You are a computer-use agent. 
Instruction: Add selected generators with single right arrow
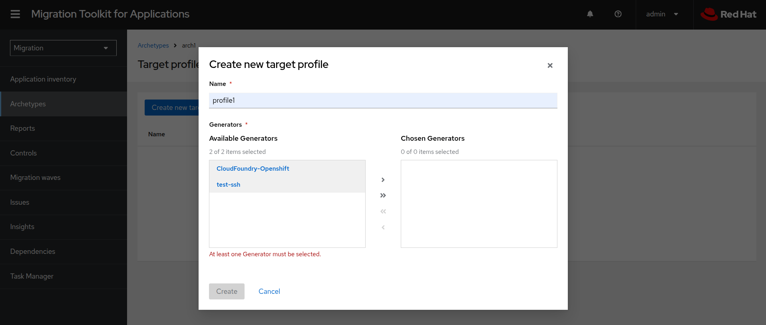pyautogui.click(x=383, y=180)
